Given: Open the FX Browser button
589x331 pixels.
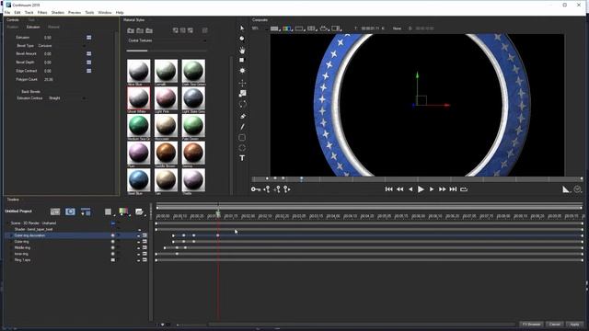Looking at the screenshot, I should pos(532,325).
